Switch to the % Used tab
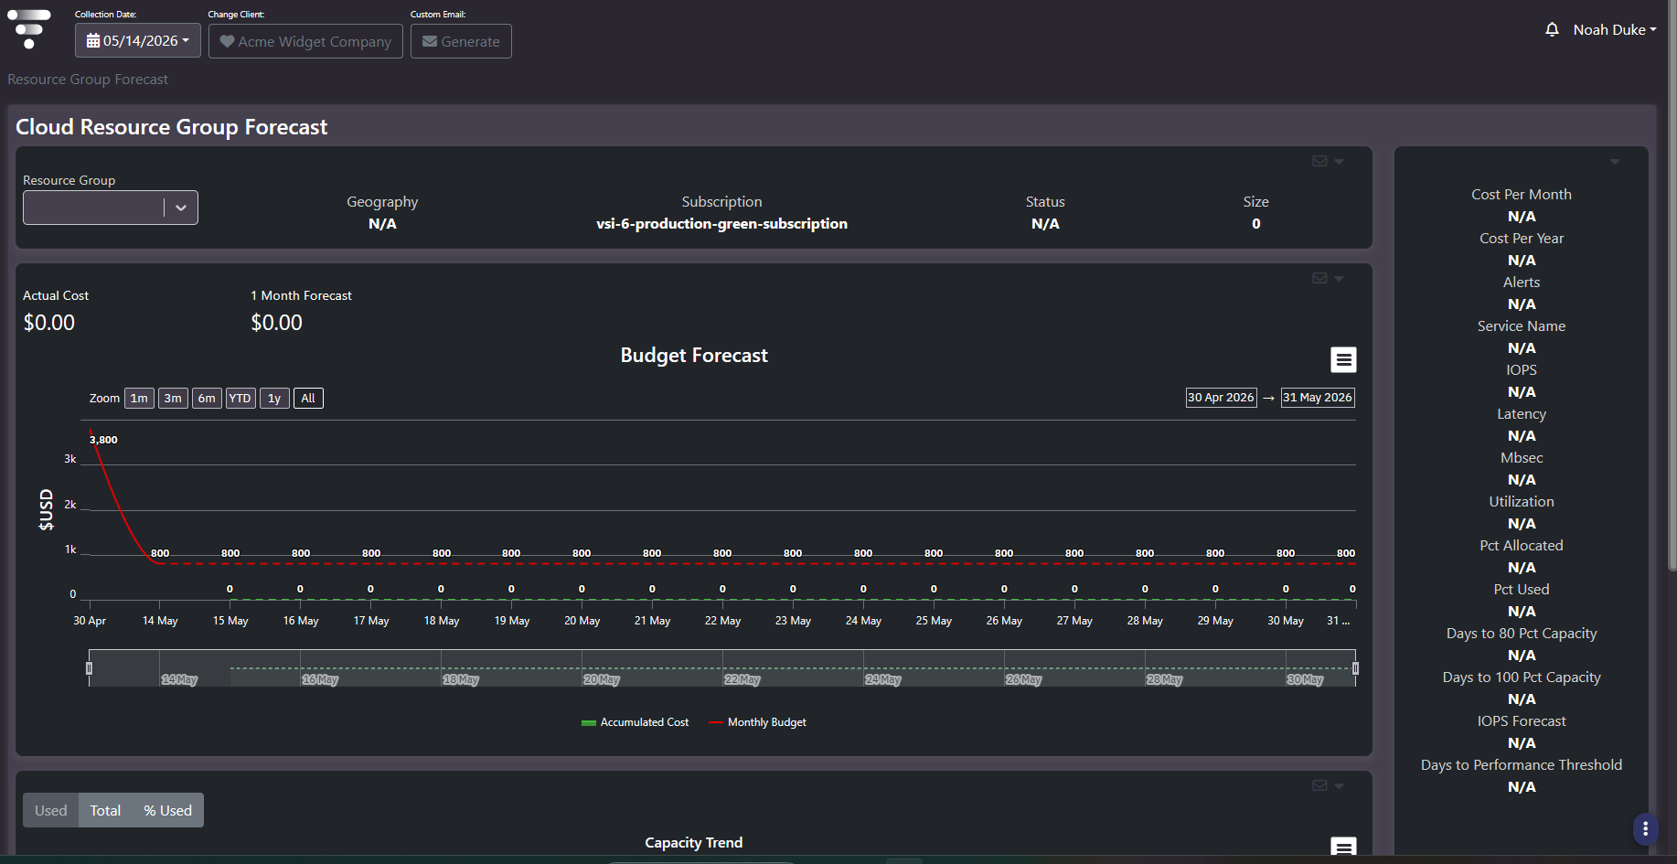Image resolution: width=1677 pixels, height=864 pixels. tap(167, 810)
